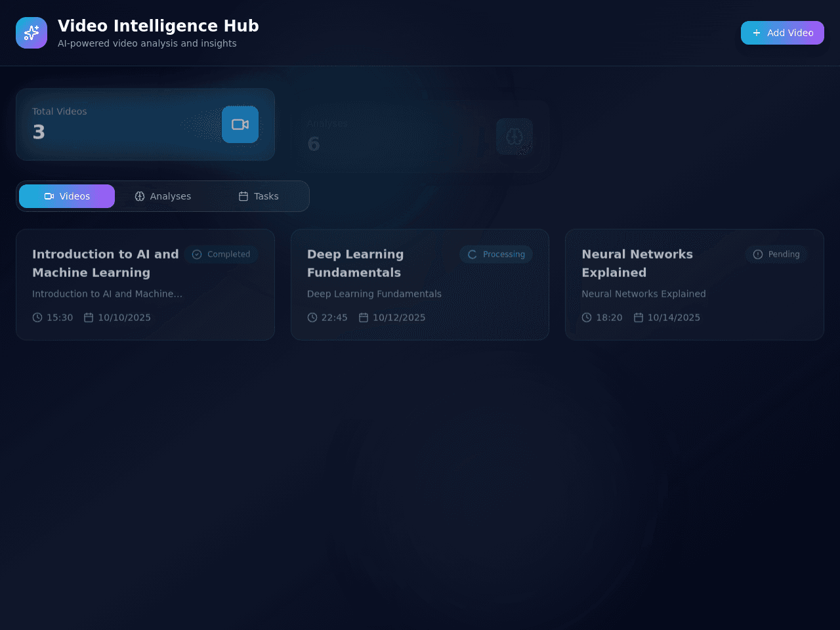Click the duration 18:20
The width and height of the screenshot is (840, 630).
click(609, 318)
